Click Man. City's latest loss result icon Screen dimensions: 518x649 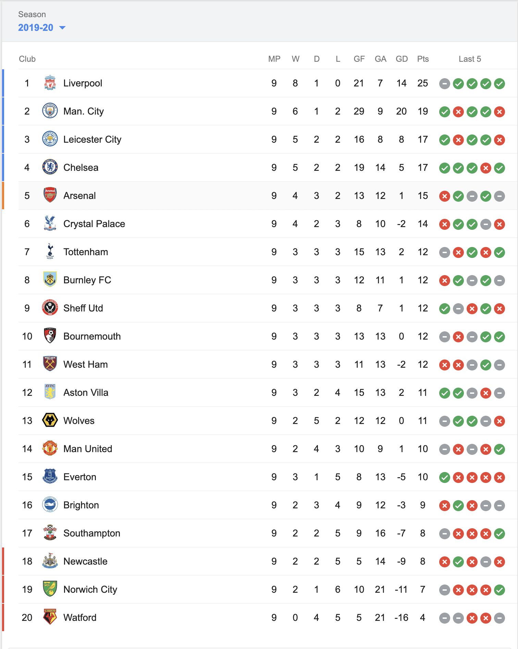(x=500, y=111)
